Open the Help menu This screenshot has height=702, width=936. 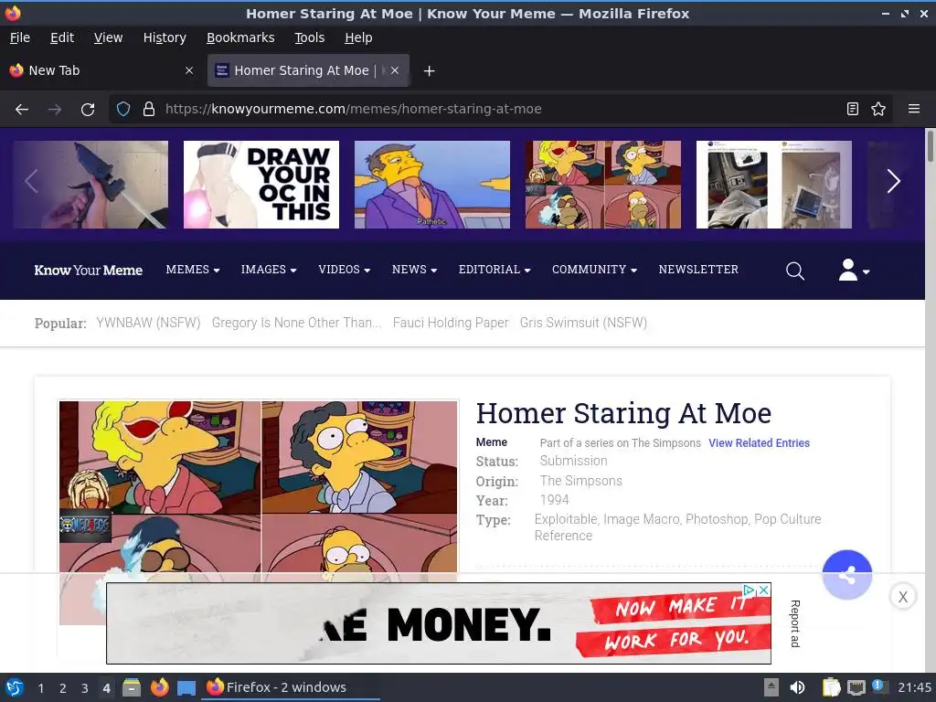(x=358, y=37)
